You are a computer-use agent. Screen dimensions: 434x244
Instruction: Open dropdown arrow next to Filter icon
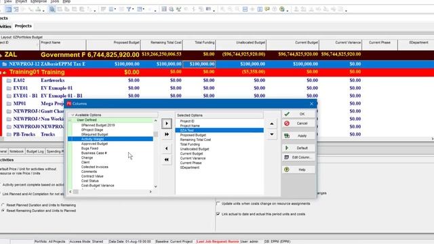point(133,9)
